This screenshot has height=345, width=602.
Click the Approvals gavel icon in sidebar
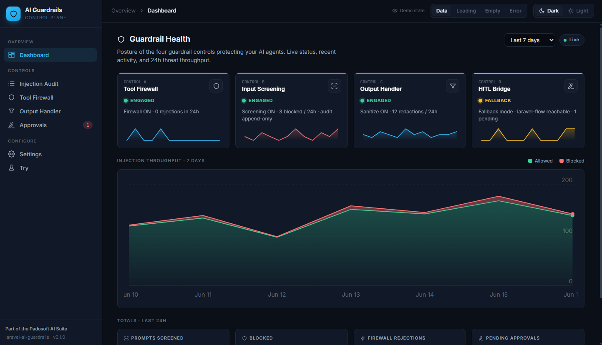click(x=12, y=125)
